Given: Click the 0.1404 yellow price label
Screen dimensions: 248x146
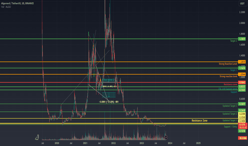Looking at the screenshot, I should coord(242,121).
